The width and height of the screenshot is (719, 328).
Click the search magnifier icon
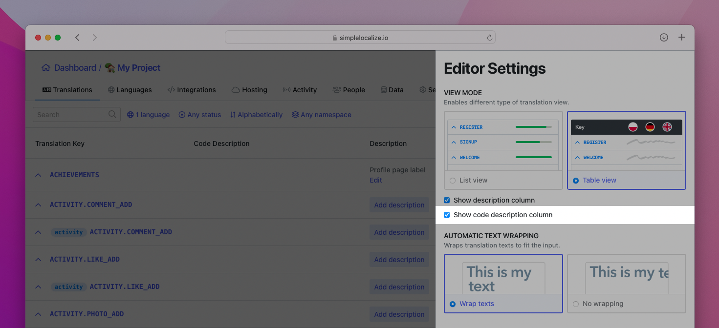[x=112, y=114]
